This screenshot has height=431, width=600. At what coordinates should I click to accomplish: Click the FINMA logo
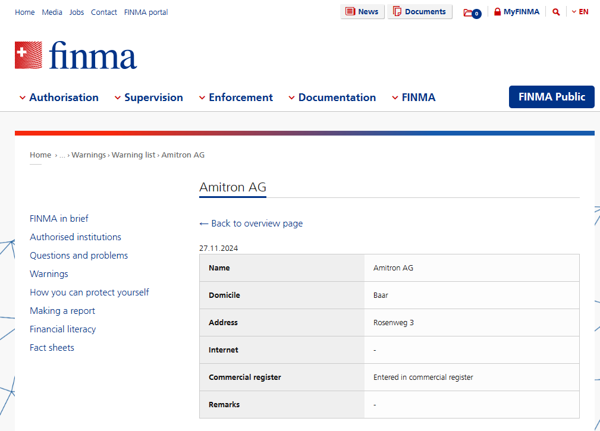(76, 55)
